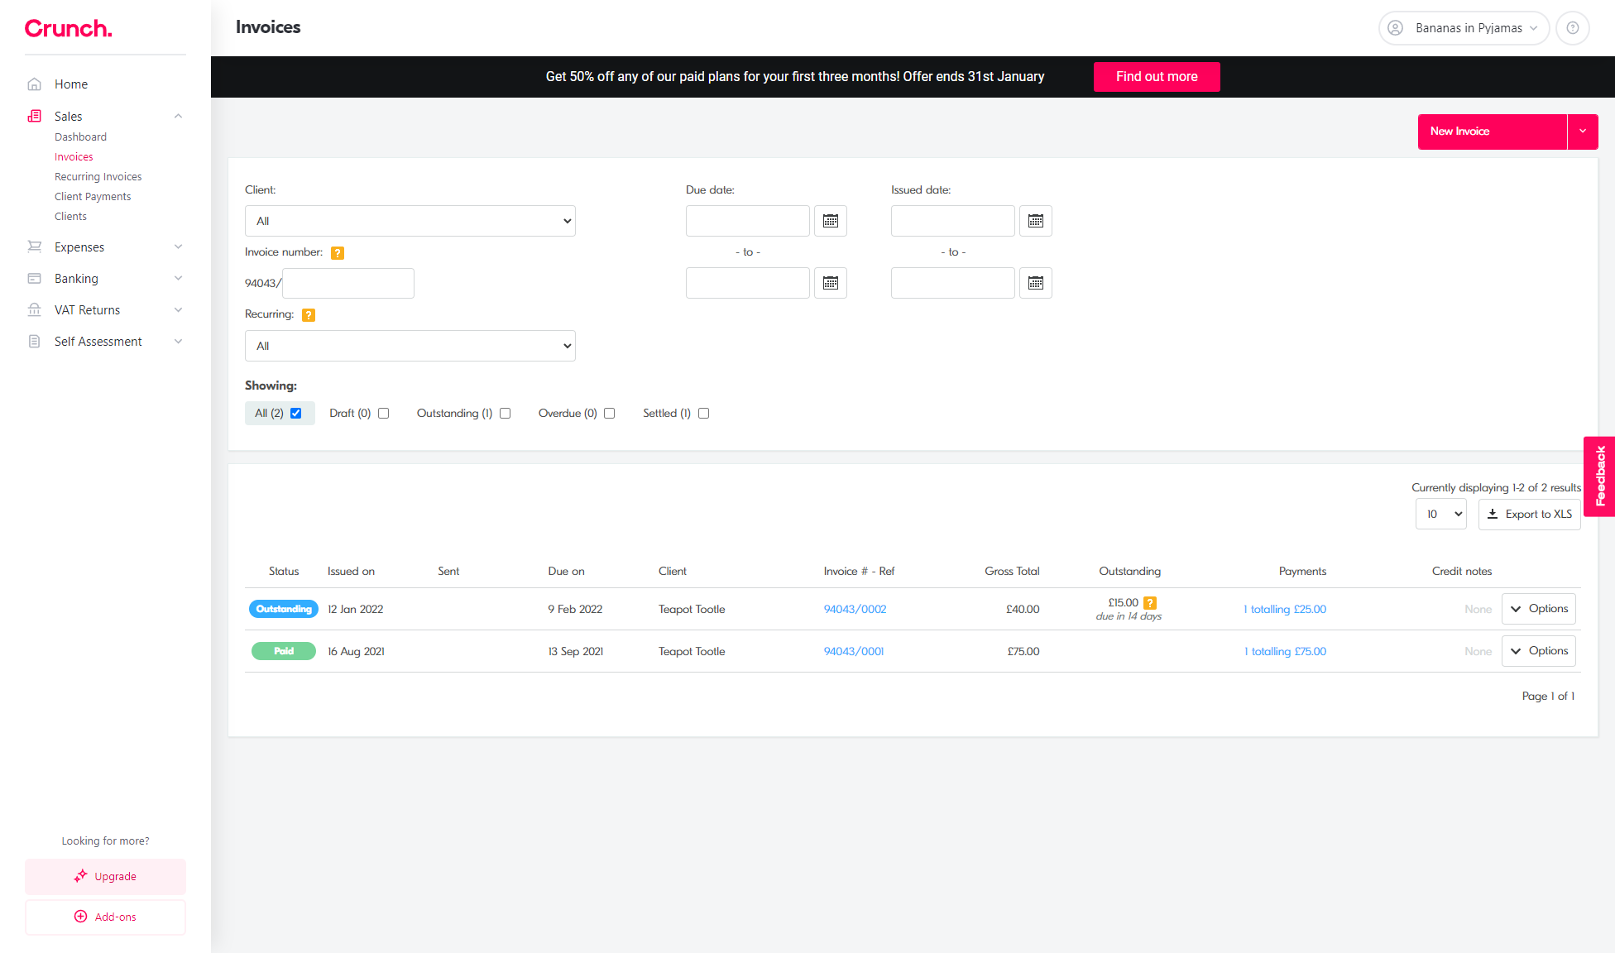The image size is (1615, 953).
Task: Open Client Payments menu item
Action: click(x=93, y=197)
